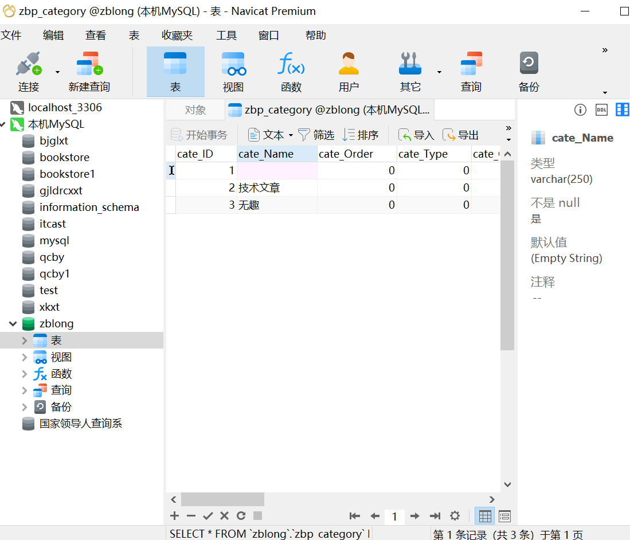Click the 导入 import button
This screenshot has height=540, width=630.
416,135
